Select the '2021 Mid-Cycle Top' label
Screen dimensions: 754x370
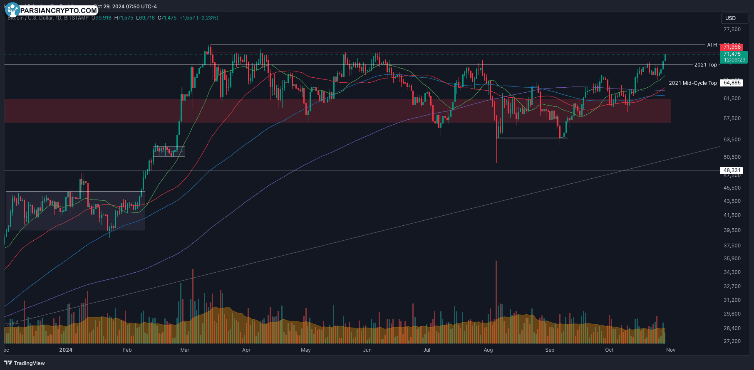coord(692,83)
